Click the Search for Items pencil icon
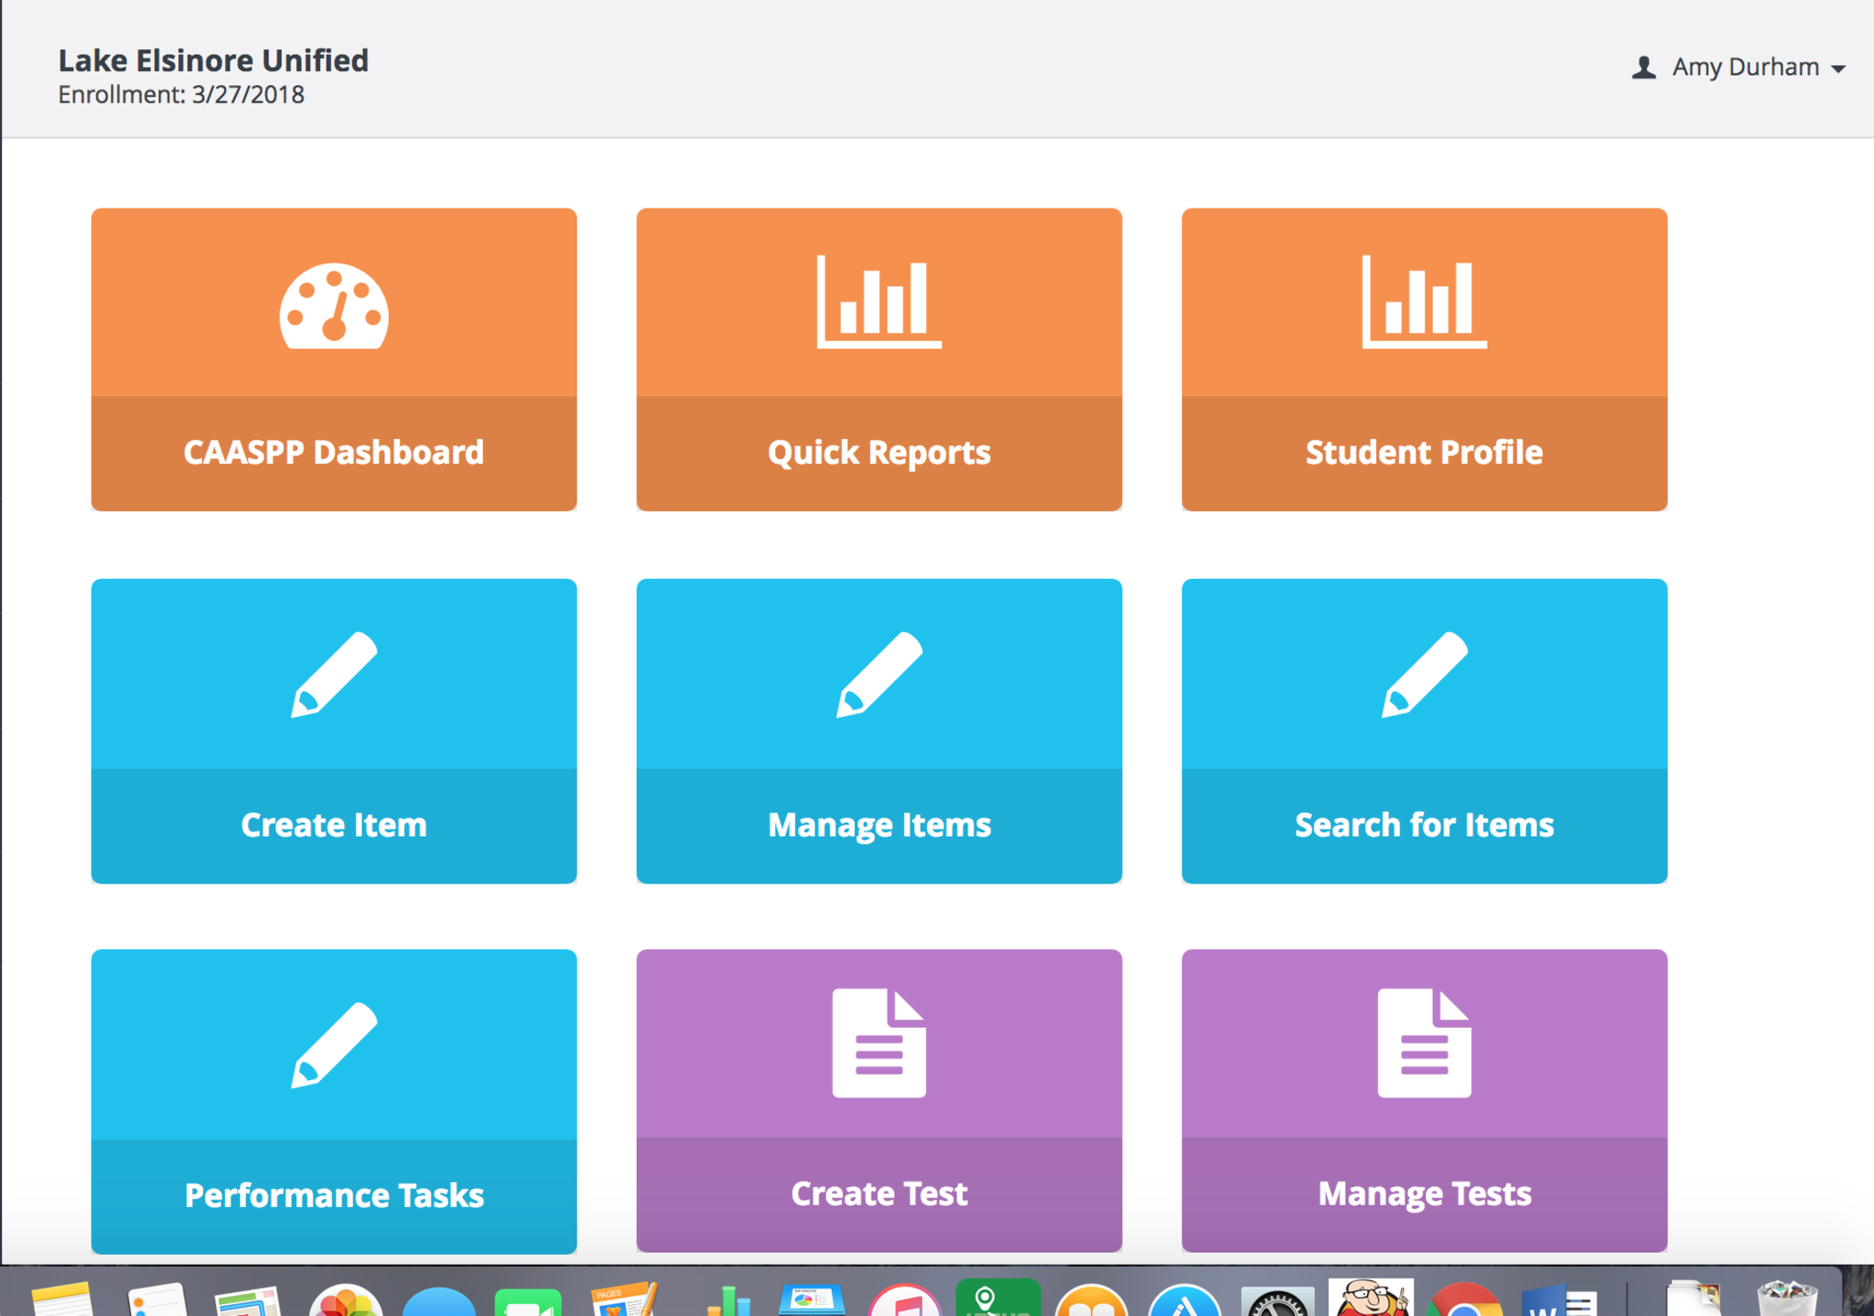 tap(1424, 675)
